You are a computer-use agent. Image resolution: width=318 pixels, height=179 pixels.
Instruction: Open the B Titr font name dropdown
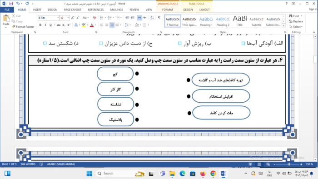tap(58, 18)
